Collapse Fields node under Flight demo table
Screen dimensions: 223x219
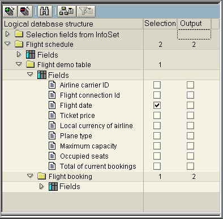(30, 75)
